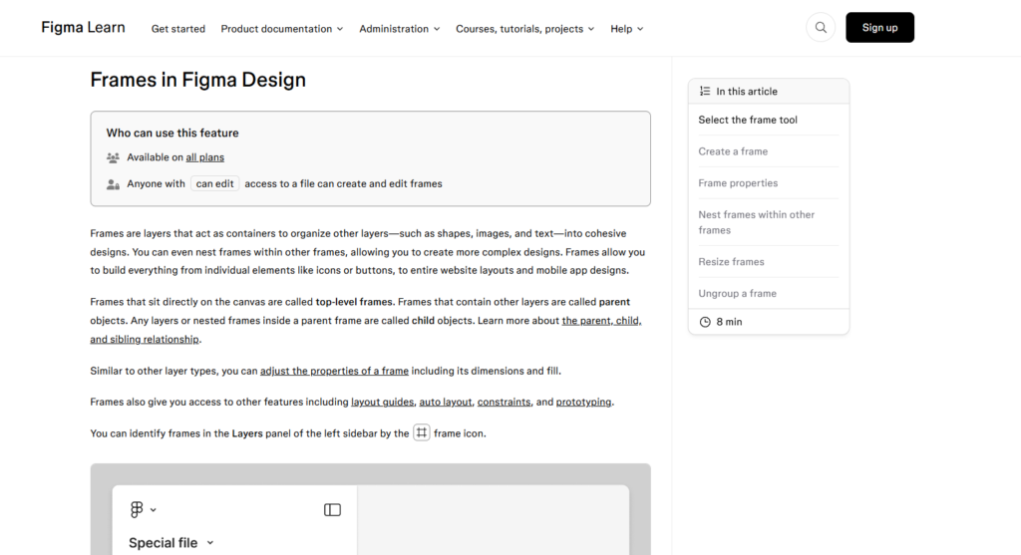Open the Administration dropdown menu
Viewport: 1021px width, 555px height.
(400, 29)
